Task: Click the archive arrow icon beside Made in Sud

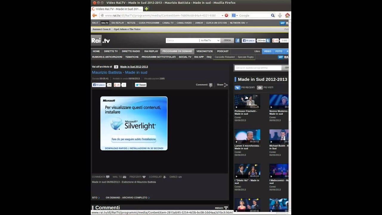Action: coord(116,67)
